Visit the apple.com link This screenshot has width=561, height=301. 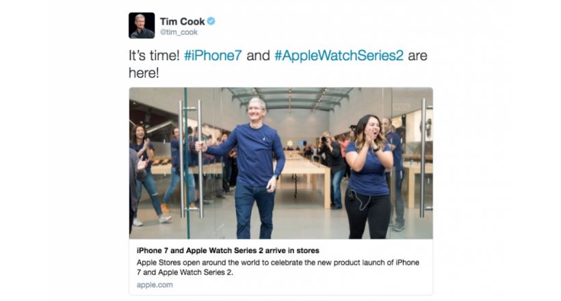pos(155,285)
